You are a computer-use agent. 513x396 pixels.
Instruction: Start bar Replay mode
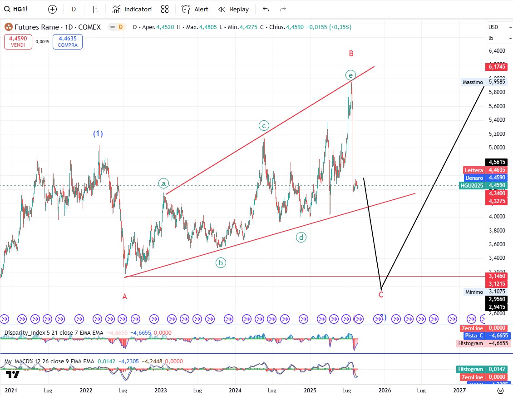click(x=234, y=9)
